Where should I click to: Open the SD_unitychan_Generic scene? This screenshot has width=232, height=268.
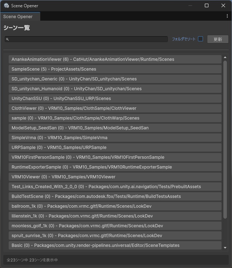tap(115, 79)
